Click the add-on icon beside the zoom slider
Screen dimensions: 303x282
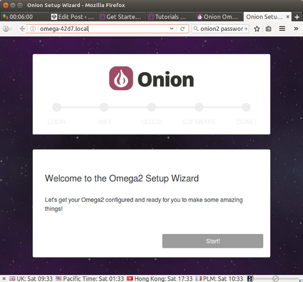pyautogui.click(x=250, y=279)
